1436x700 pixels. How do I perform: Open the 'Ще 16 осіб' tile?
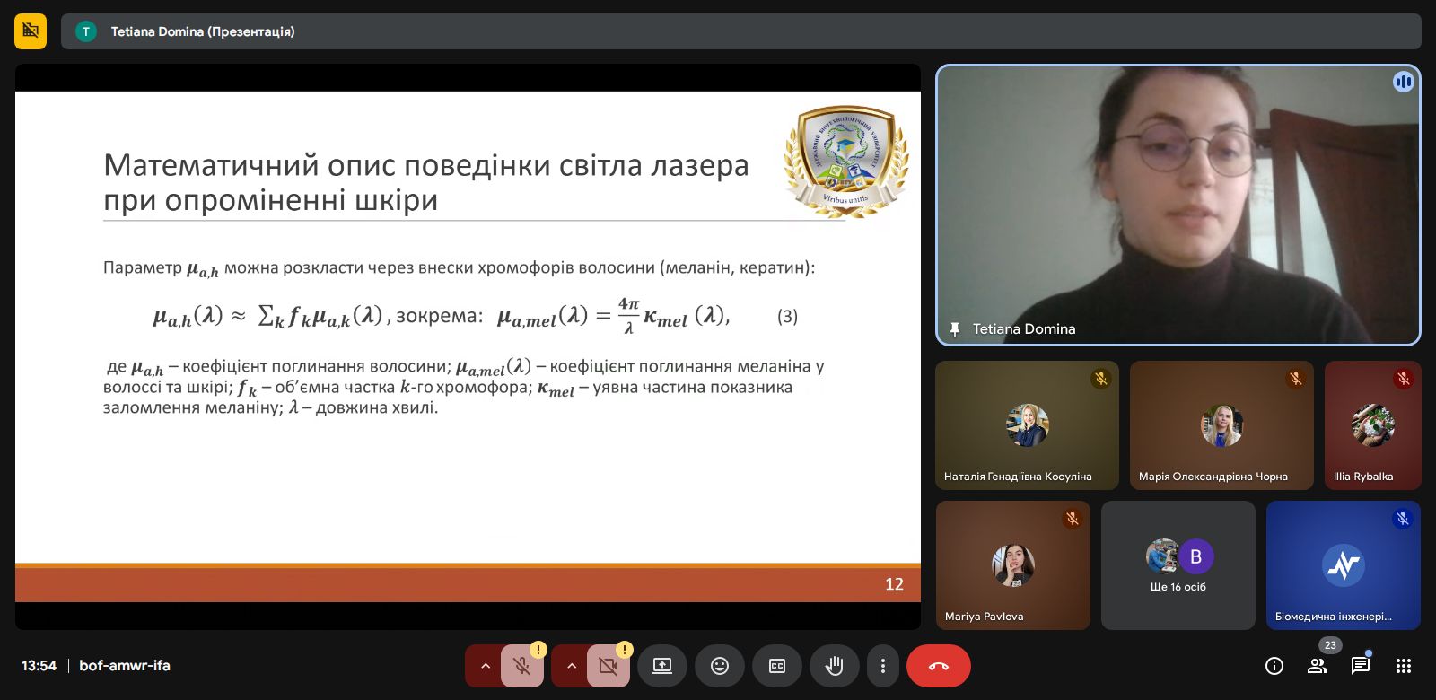(x=1178, y=565)
